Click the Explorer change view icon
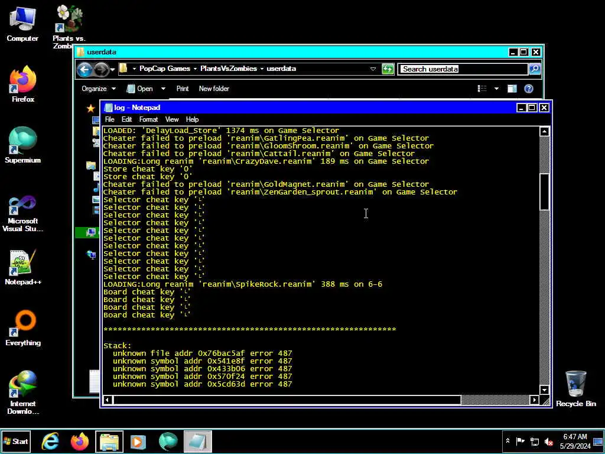The image size is (605, 454). coord(482,89)
